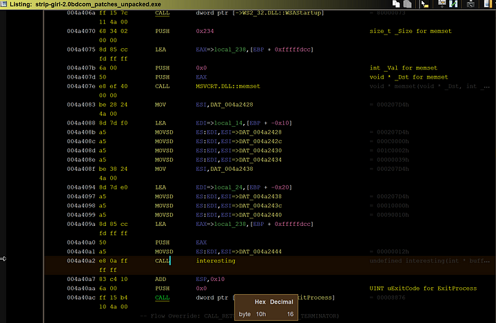Select DAT_004a2428 in MOV ESI instruction

pyautogui.click(x=231, y=105)
